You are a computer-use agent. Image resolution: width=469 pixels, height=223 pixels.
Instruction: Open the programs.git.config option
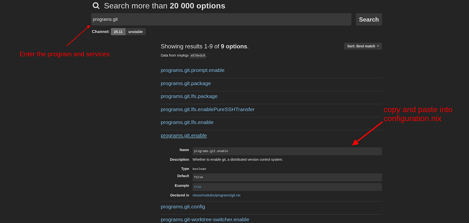pyautogui.click(x=183, y=207)
